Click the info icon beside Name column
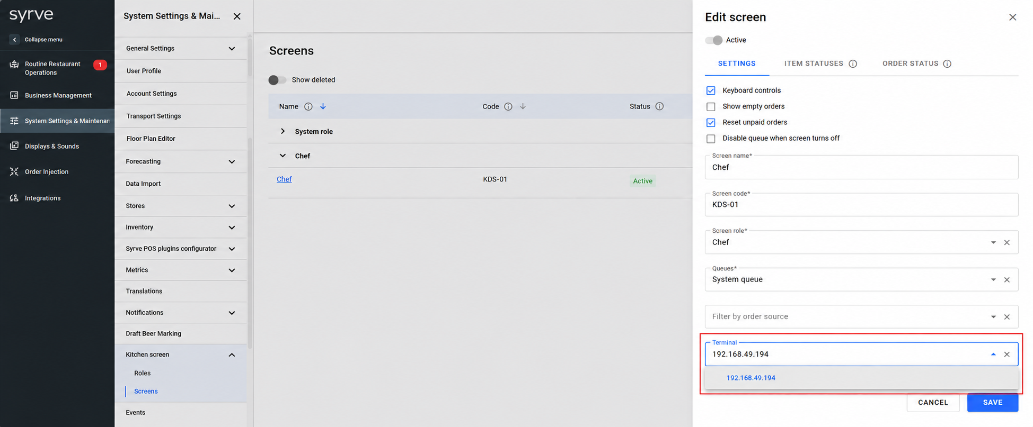Image resolution: width=1033 pixels, height=427 pixels. [308, 106]
